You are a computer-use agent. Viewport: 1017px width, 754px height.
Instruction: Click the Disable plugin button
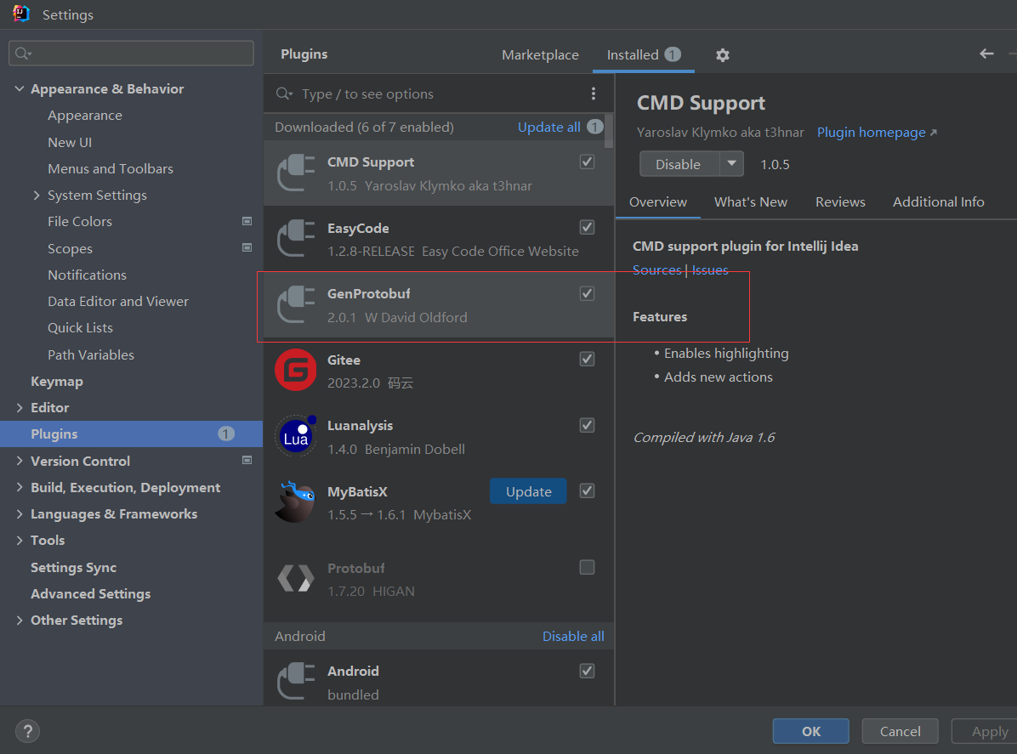(x=679, y=164)
